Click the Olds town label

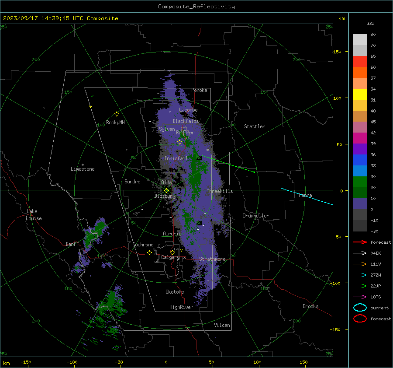coord(166,182)
